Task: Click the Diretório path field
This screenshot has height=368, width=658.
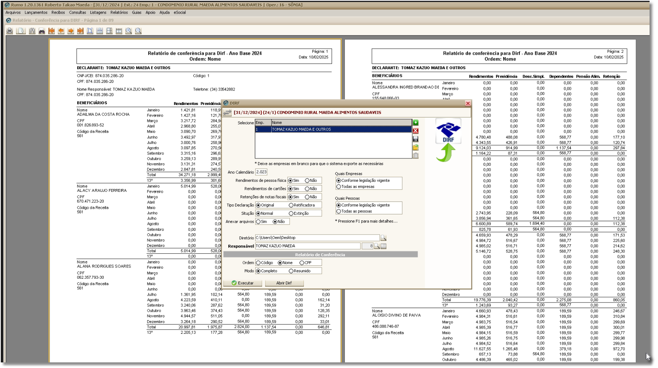Action: pos(317,238)
